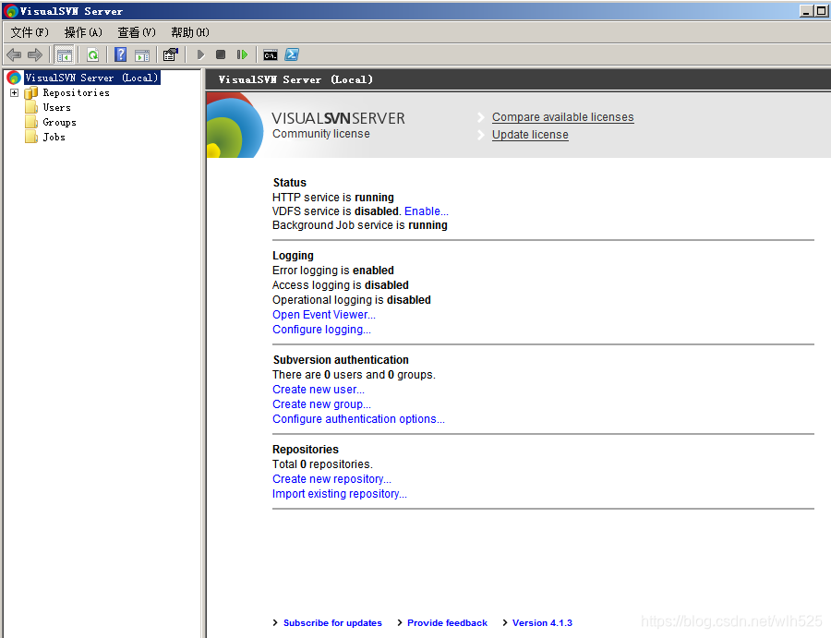Click 'There are 0 users and 0 groups' text
The image size is (831, 638).
pos(354,375)
